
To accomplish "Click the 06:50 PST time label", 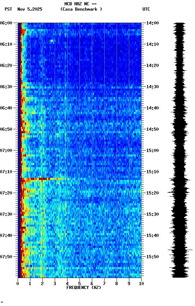I will point(6,129).
